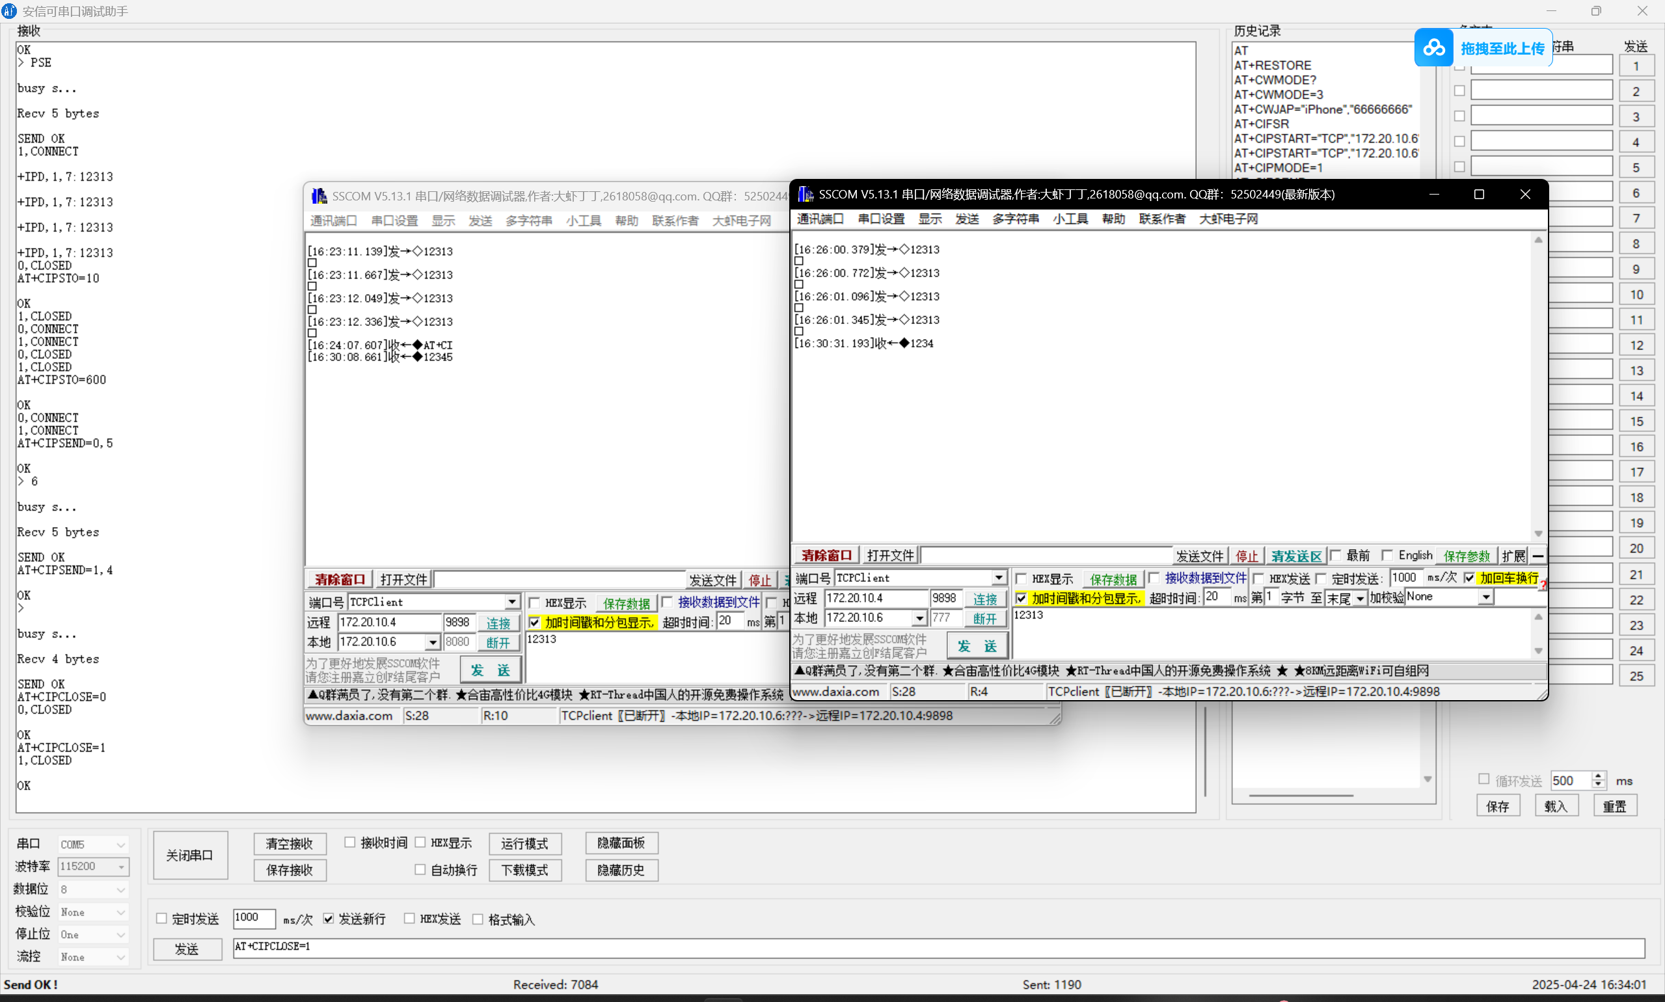
Task: Click the background SSCOM window's title icon
Action: (319, 196)
